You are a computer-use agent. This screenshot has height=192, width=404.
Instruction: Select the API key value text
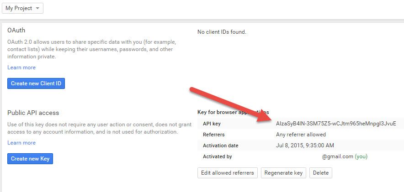336,124
